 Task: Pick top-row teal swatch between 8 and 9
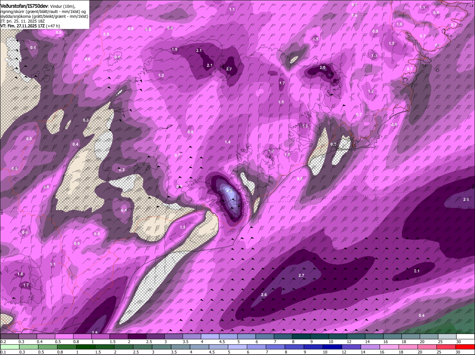point(301,336)
